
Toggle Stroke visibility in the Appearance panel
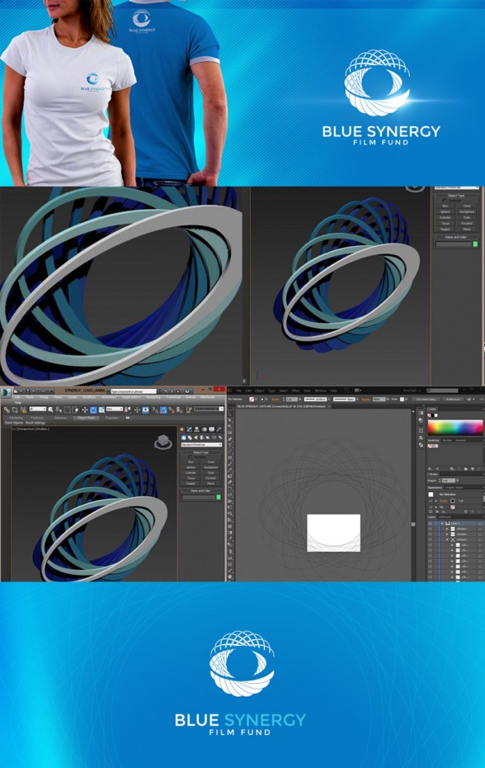click(x=431, y=500)
